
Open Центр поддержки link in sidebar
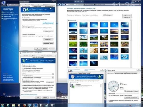[8, 76]
